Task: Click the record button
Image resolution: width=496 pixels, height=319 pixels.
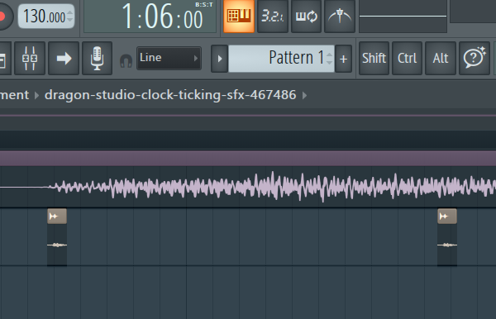Action: (x=4, y=16)
